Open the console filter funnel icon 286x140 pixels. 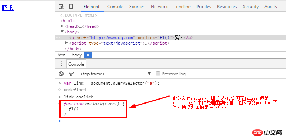[71, 74]
